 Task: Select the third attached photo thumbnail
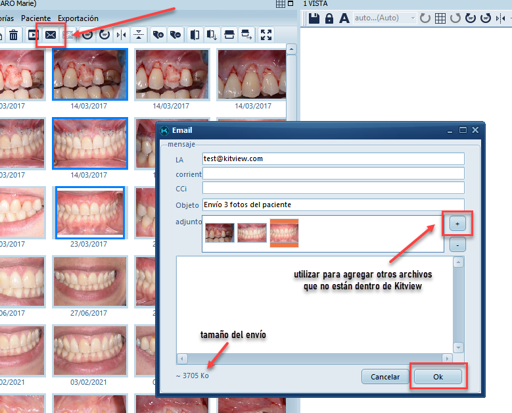[284, 233]
